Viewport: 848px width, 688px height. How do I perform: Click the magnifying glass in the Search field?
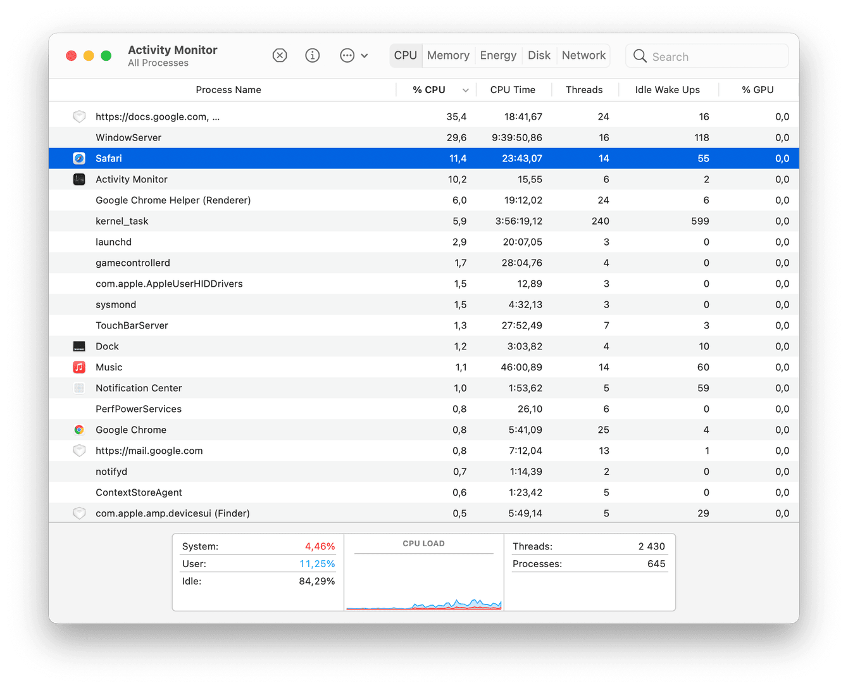pos(640,56)
